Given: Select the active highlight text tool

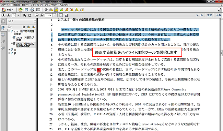Looking at the screenshot, I should point(56,10).
